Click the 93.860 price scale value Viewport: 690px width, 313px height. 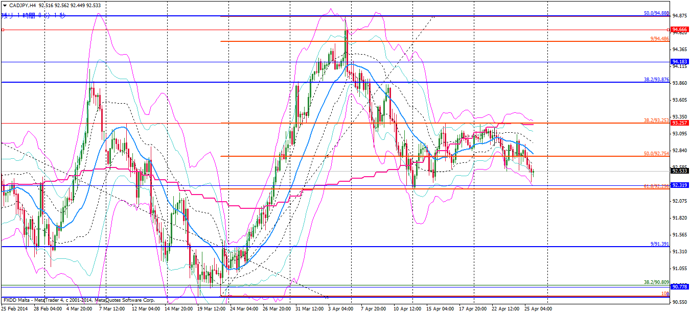(680, 83)
